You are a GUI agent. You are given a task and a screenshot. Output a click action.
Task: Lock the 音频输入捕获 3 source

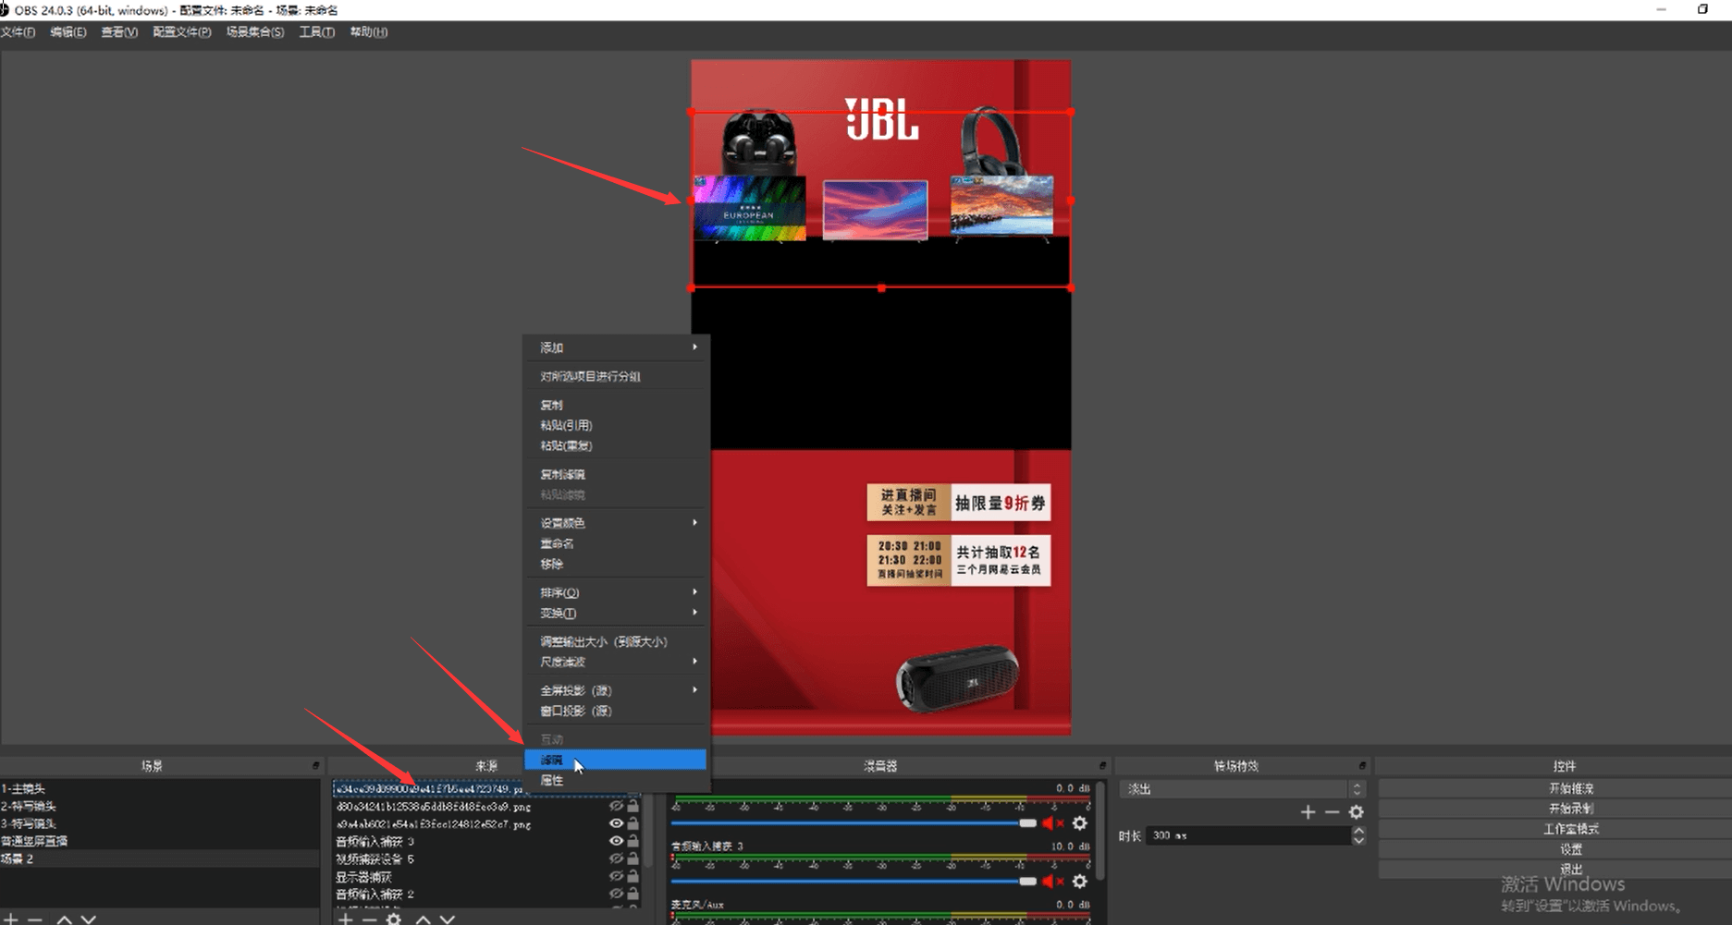click(633, 841)
